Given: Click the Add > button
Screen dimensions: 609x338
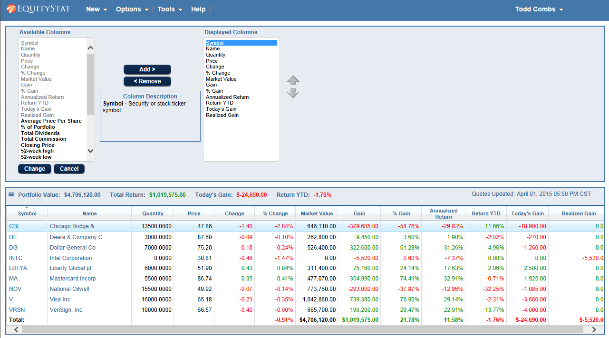Looking at the screenshot, I should pos(147,69).
